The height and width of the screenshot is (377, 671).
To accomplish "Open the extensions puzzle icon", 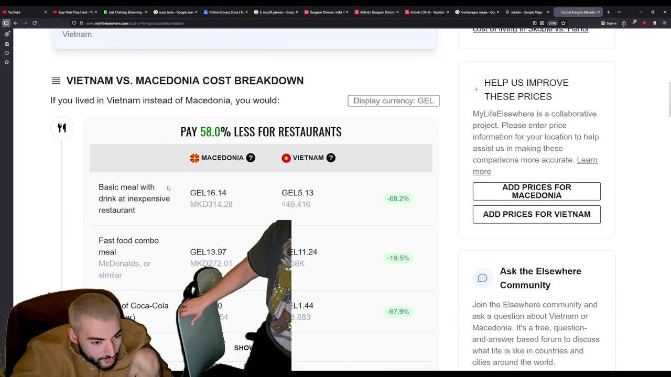I will [x=624, y=23].
